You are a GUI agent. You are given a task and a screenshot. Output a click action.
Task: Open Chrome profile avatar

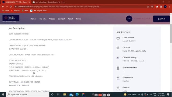(x=165, y=6)
